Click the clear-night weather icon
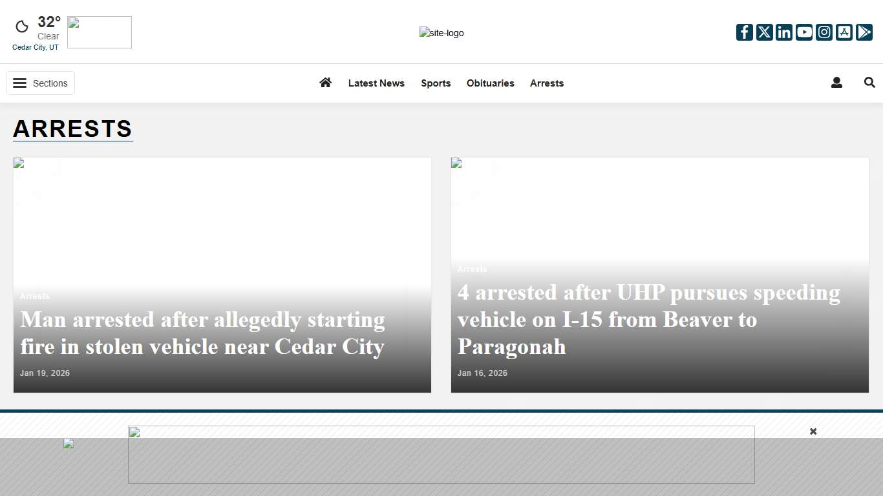The height and width of the screenshot is (496, 883). coord(21,26)
